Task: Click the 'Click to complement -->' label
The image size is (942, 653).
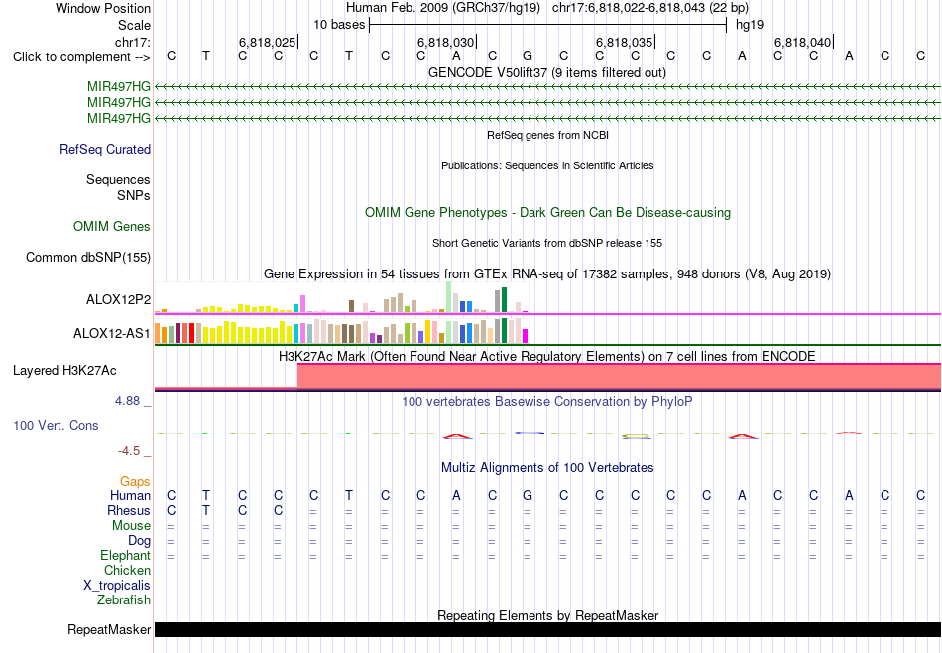Action: 81,57
